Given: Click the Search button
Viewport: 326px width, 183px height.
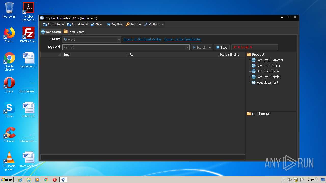Looking at the screenshot, I should tap(199, 47).
